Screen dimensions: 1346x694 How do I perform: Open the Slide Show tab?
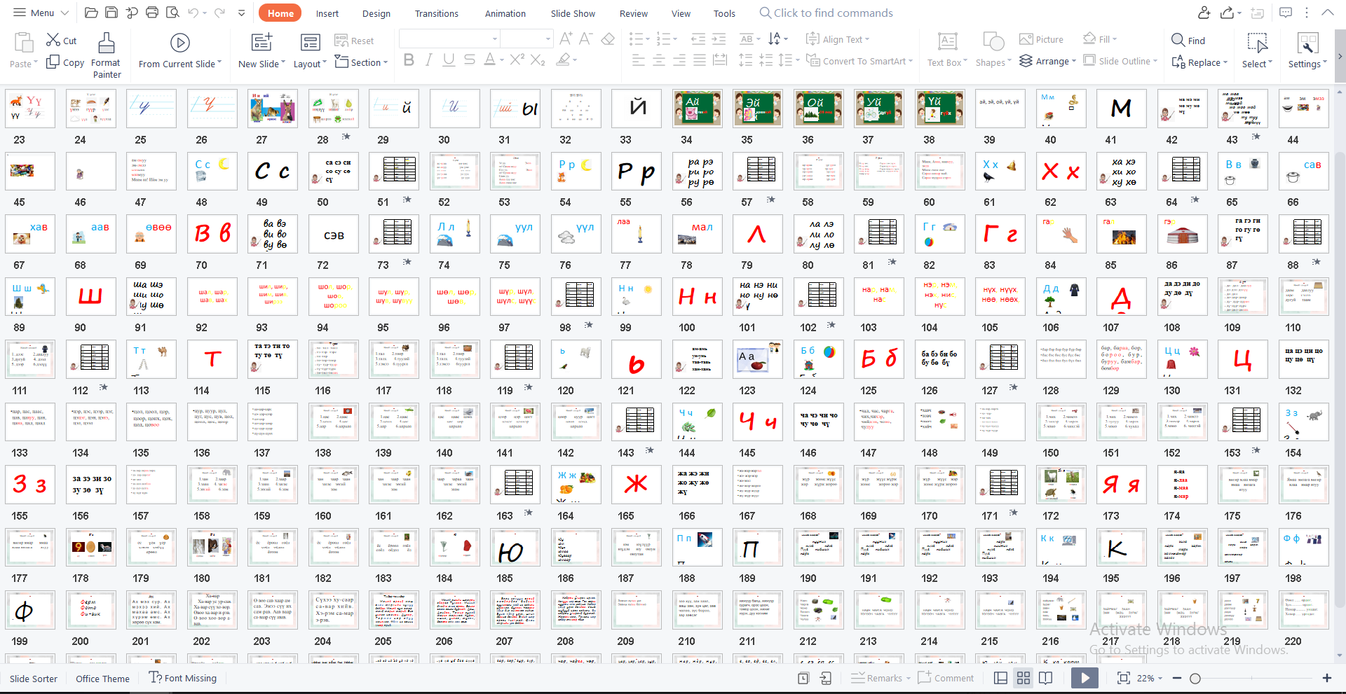(573, 13)
